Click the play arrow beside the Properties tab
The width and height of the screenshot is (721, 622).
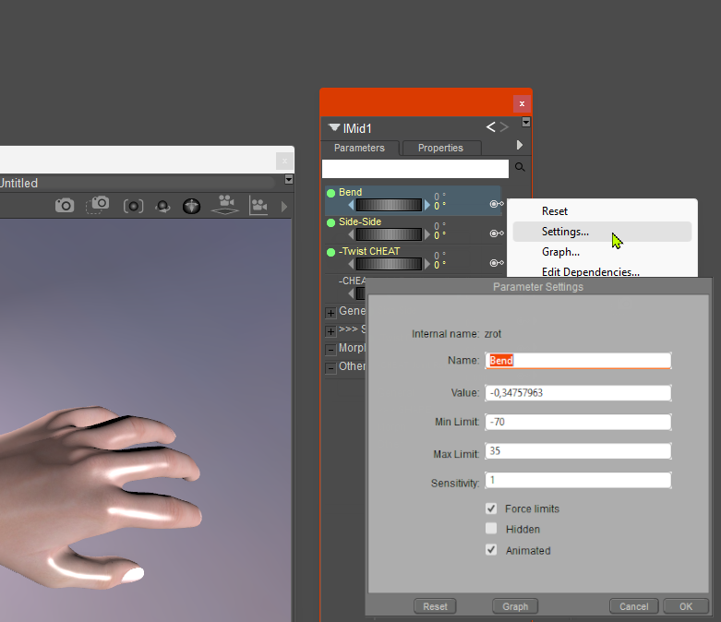[x=520, y=145]
